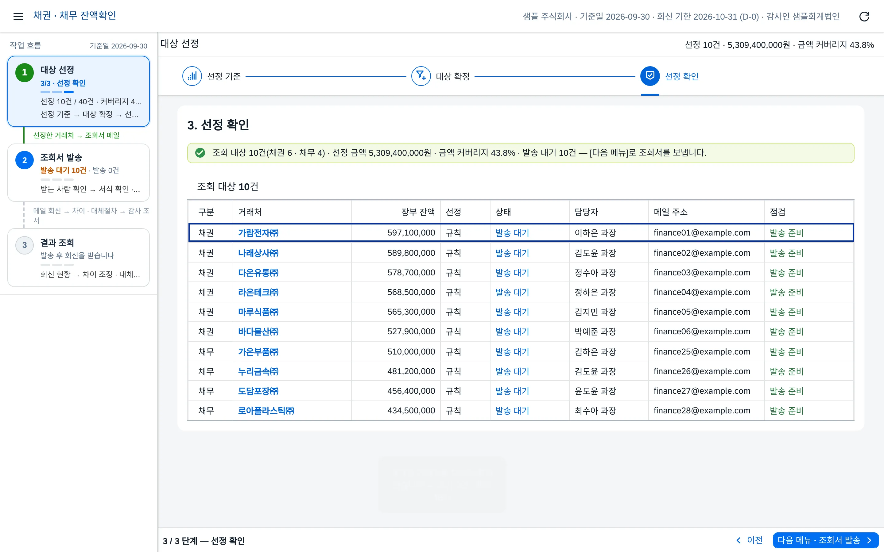Click 발송 준비 check in 바다물산㈜ row
Image resolution: width=884 pixels, height=552 pixels.
click(x=786, y=332)
